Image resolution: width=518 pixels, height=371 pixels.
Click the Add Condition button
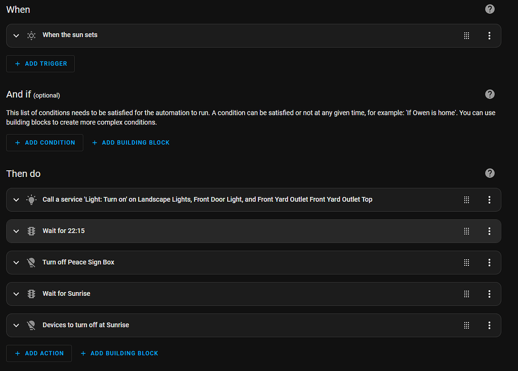[45, 143]
